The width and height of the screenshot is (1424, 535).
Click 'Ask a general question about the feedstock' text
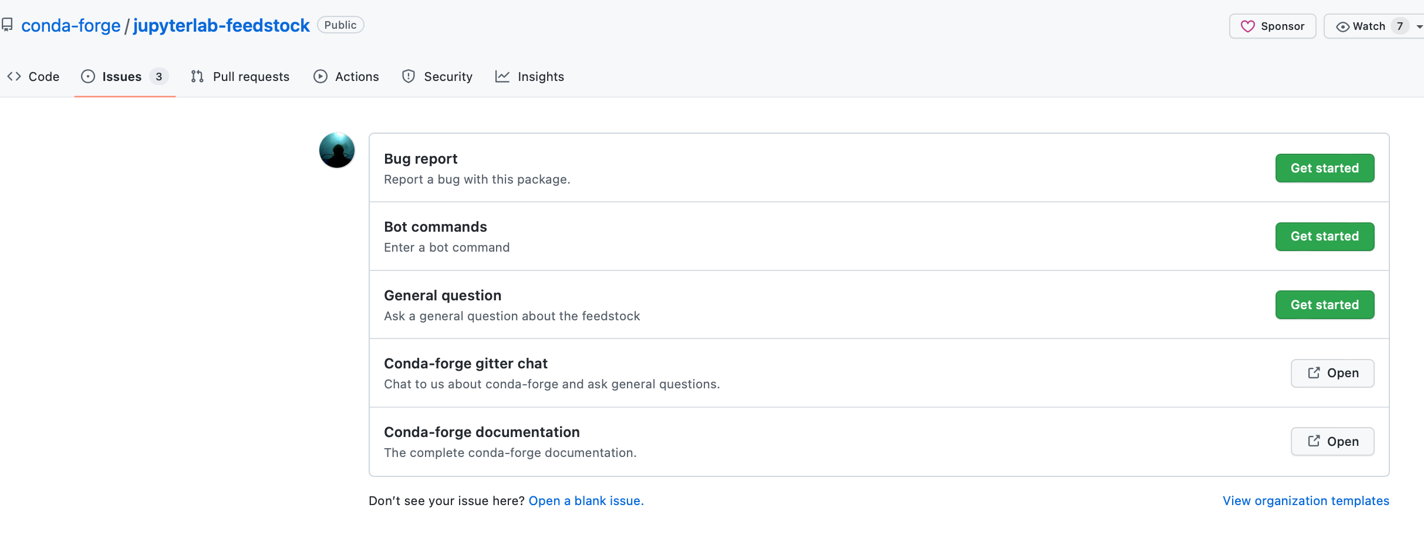[512, 316]
